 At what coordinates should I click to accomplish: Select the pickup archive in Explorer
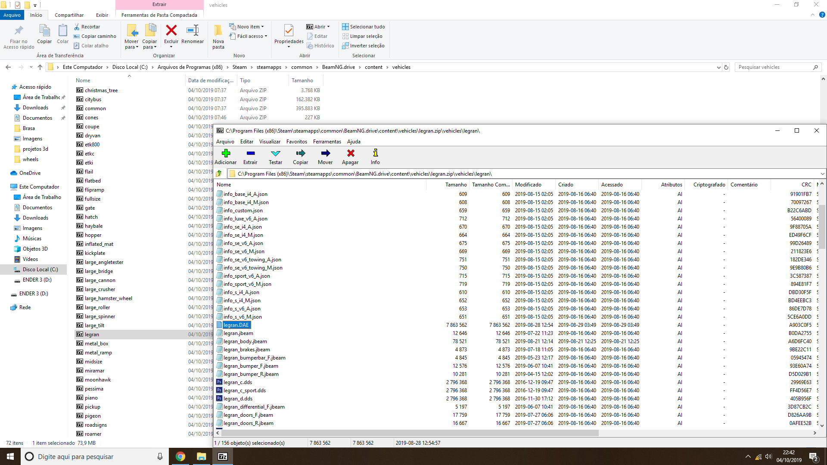tap(92, 407)
